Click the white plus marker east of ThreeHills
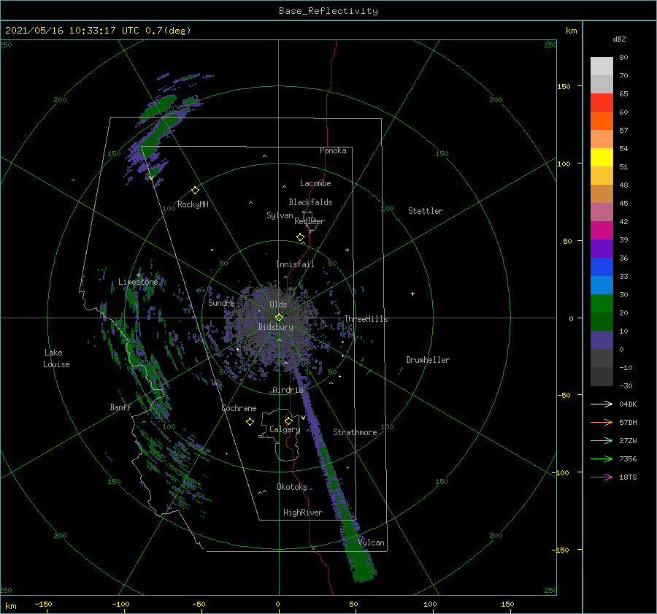 pyautogui.click(x=412, y=293)
